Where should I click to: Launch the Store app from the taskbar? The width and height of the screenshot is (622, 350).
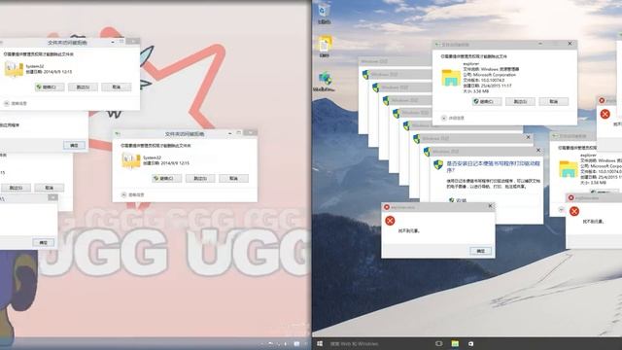470,343
